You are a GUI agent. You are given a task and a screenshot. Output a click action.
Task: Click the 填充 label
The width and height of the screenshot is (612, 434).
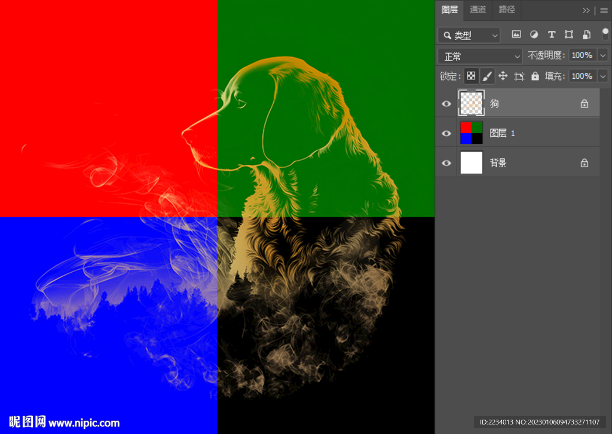click(x=555, y=76)
